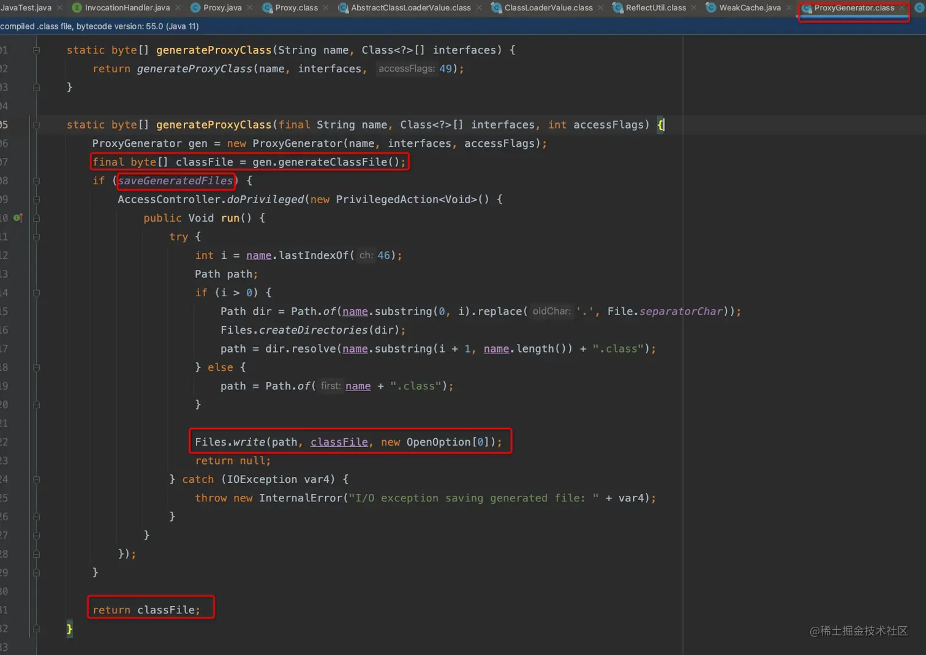Fold the else block at '} else {'
This screenshot has width=926, height=655.
pyautogui.click(x=36, y=367)
